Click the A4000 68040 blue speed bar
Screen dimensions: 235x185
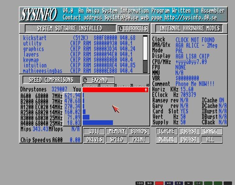(x=98, y=123)
